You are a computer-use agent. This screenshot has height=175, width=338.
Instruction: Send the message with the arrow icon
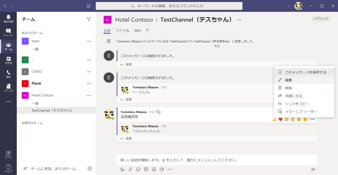tap(313, 169)
